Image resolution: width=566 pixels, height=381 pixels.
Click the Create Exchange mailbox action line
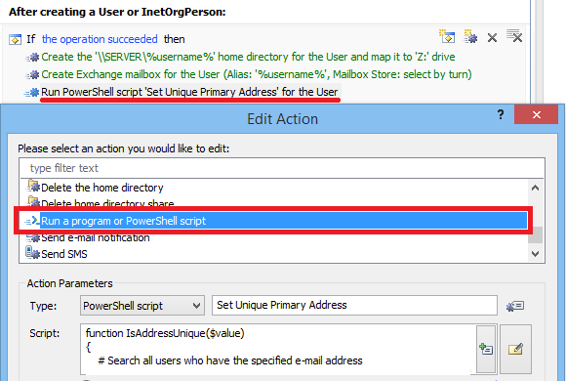tap(257, 74)
